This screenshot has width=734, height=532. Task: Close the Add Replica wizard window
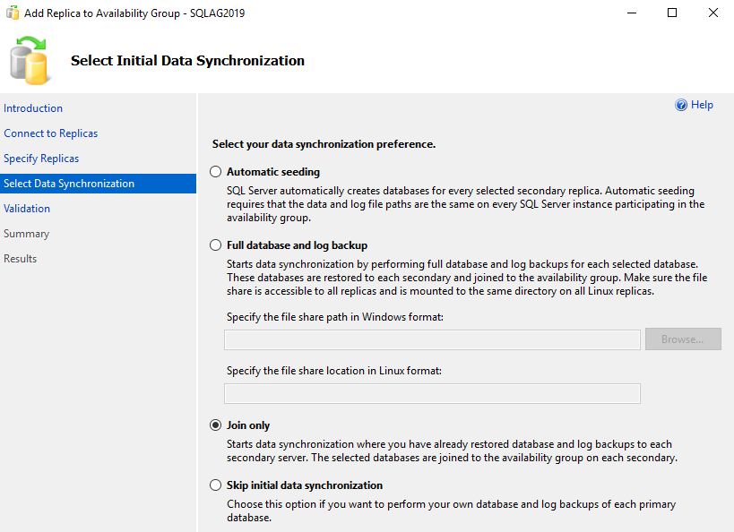click(712, 13)
